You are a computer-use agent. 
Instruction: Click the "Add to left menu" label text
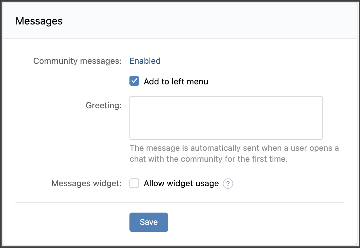[176, 81]
